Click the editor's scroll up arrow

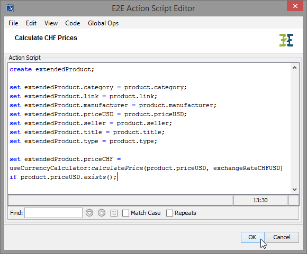[294, 68]
